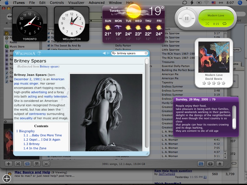This screenshot has height=185, width=247.
Task: Toggle repeat in the green iTunes widget
Action: pyautogui.click(x=224, y=24)
